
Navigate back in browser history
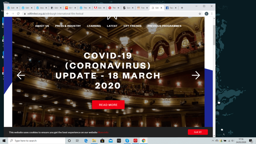tap(7, 13)
